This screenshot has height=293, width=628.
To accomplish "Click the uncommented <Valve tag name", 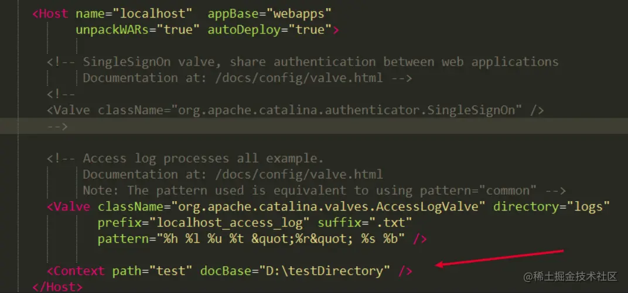I will tap(68, 206).
